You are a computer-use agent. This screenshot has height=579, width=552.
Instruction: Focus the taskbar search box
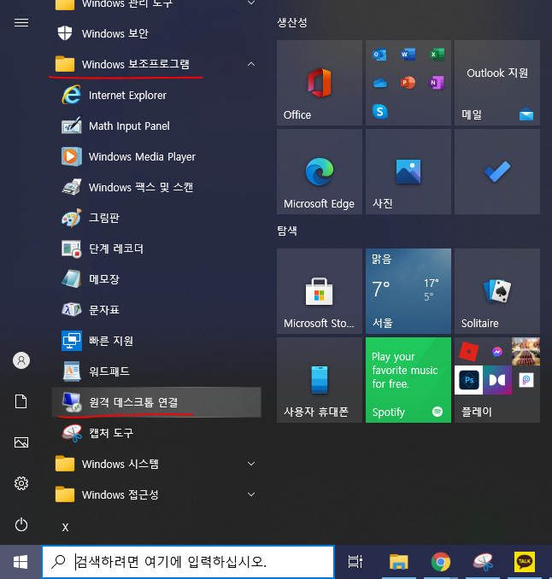click(188, 562)
